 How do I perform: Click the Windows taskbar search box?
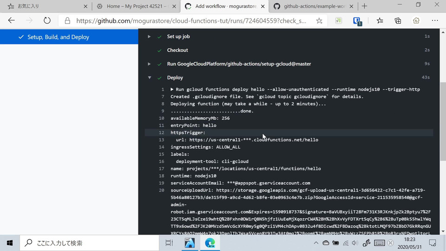89,243
